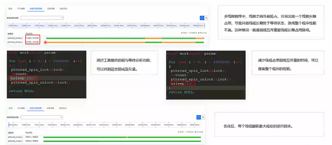Viewport: 332px width, 145px height.
Task: Select 进程/线程调度 tab in upper panel
Action: 36,9
